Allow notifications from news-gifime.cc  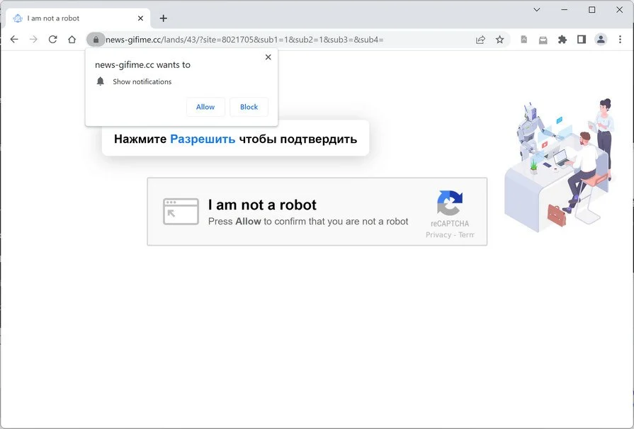click(205, 107)
